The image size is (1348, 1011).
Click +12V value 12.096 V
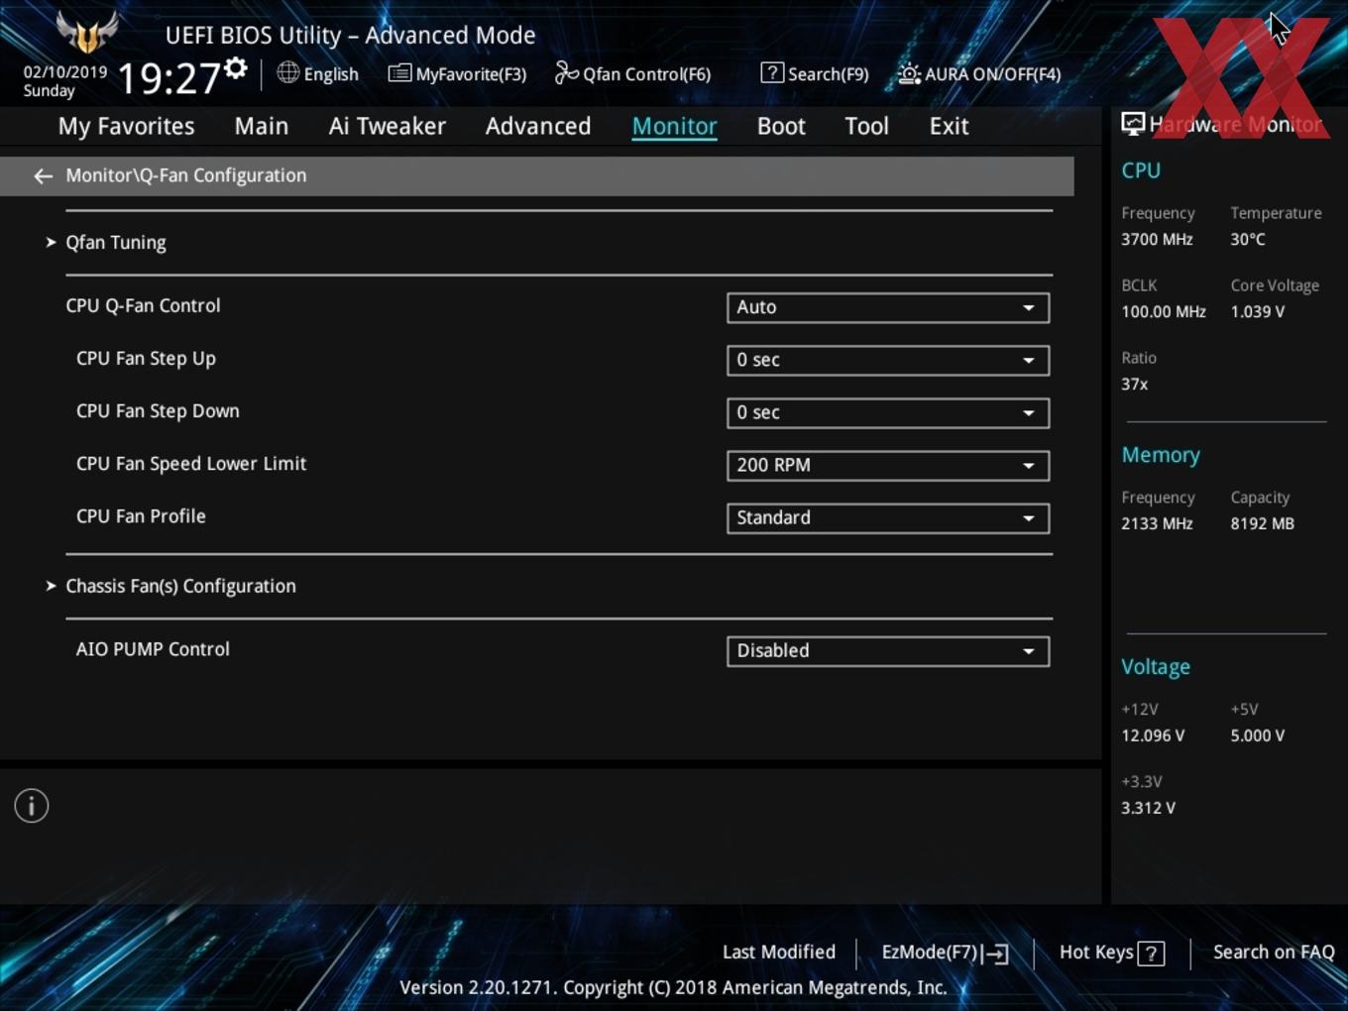pos(1152,736)
